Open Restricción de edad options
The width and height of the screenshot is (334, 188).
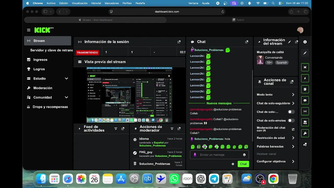coord(276,138)
